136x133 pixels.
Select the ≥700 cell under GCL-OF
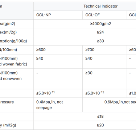[x=104, y=50]
